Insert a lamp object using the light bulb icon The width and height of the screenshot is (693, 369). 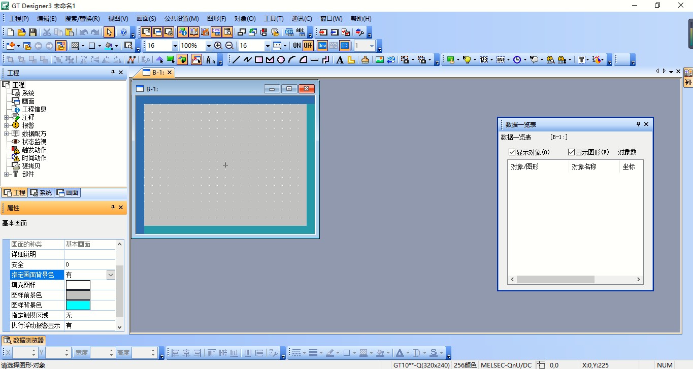[x=467, y=60]
